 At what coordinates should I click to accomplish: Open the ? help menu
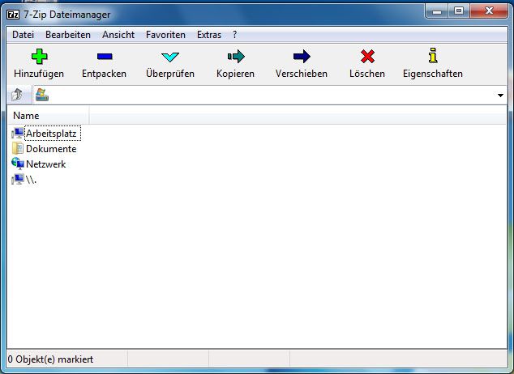pos(235,35)
